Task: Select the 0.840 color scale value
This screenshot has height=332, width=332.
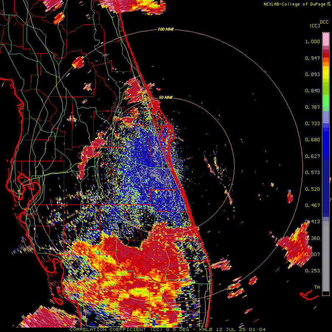Action: [312, 91]
